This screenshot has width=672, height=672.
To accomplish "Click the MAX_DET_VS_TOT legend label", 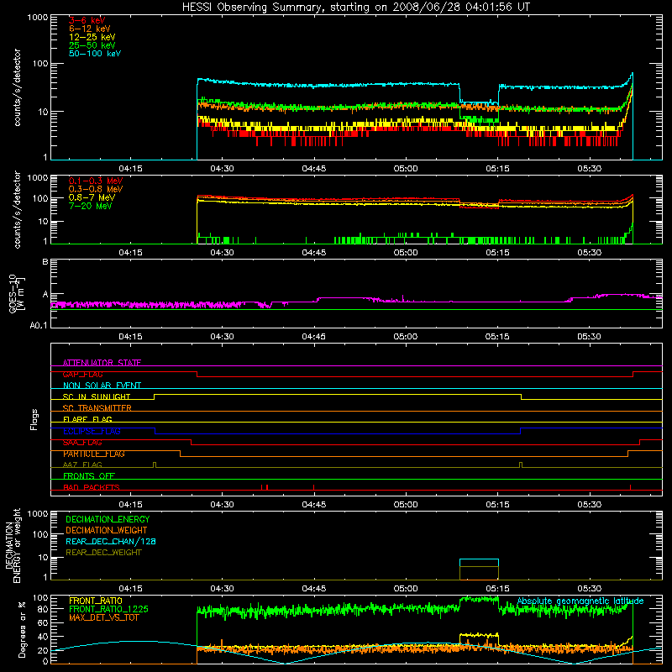I will (x=103, y=617).
